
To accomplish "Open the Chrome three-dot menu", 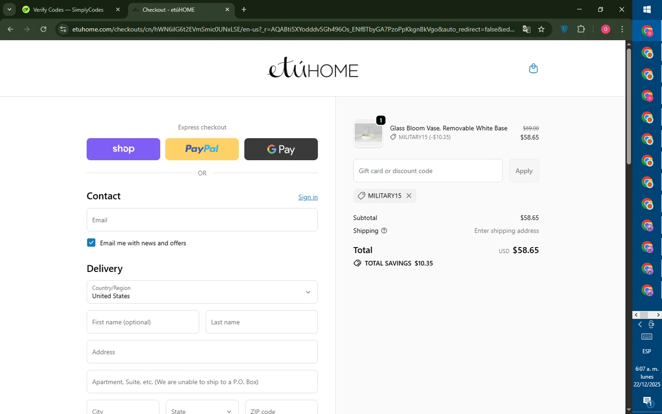I will click(622, 29).
